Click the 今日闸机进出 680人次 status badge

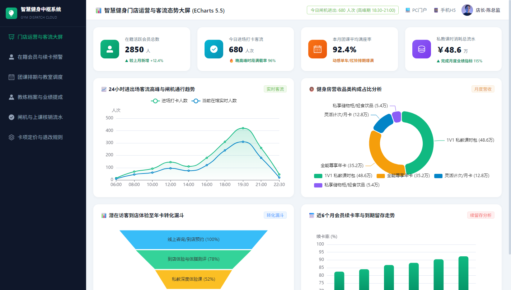[353, 10]
